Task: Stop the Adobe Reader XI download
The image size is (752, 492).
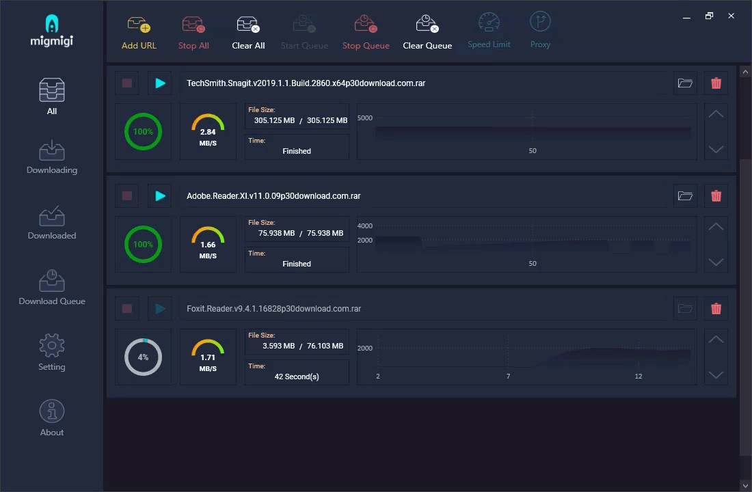Action: [x=127, y=195]
